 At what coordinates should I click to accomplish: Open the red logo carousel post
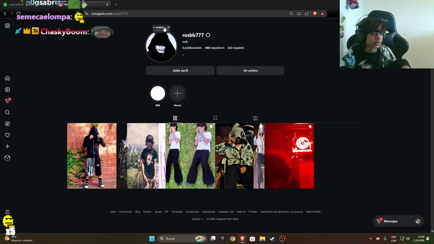[x=289, y=156]
